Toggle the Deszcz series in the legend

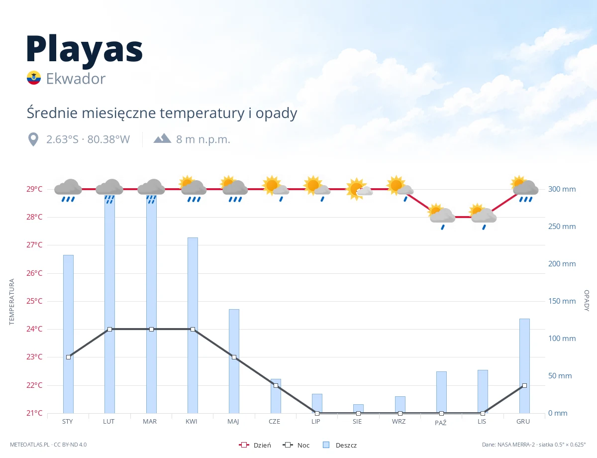click(340, 445)
